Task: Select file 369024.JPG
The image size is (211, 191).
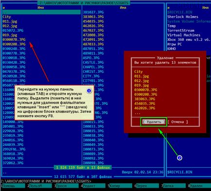Action: (x=13, y=158)
